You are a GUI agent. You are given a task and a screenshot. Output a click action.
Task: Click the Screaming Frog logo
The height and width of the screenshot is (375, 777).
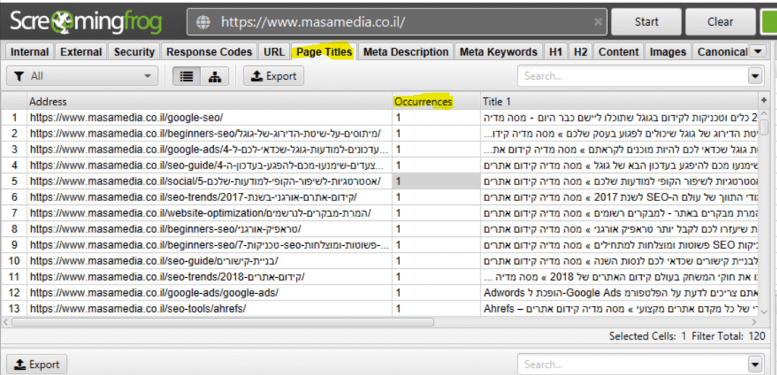[x=87, y=22]
